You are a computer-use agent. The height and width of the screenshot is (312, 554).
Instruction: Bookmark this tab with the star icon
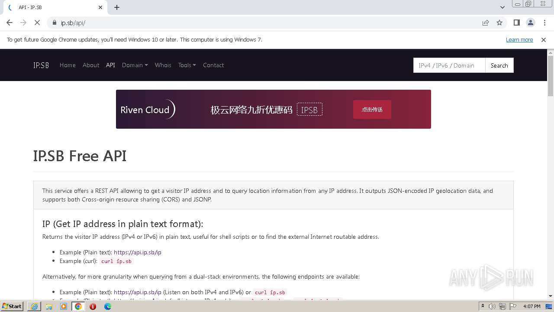[499, 23]
